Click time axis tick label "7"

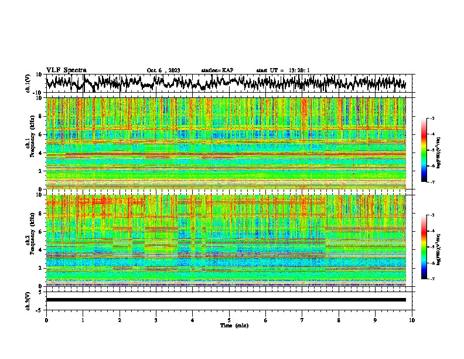click(x=302, y=320)
